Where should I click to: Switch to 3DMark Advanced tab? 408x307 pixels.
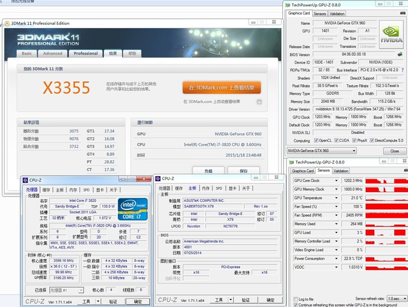(x=52, y=54)
